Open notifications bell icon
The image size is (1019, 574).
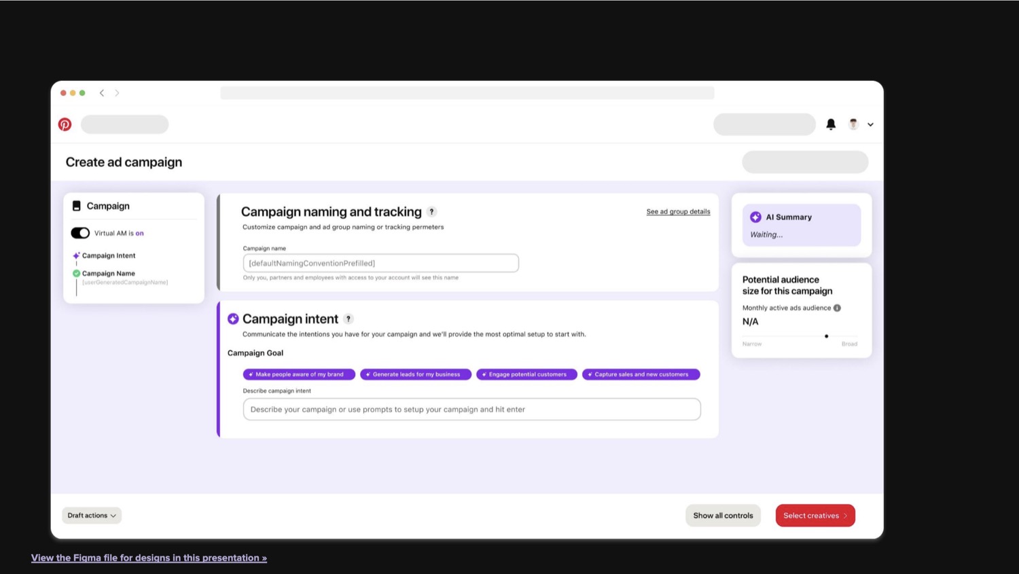[831, 124]
